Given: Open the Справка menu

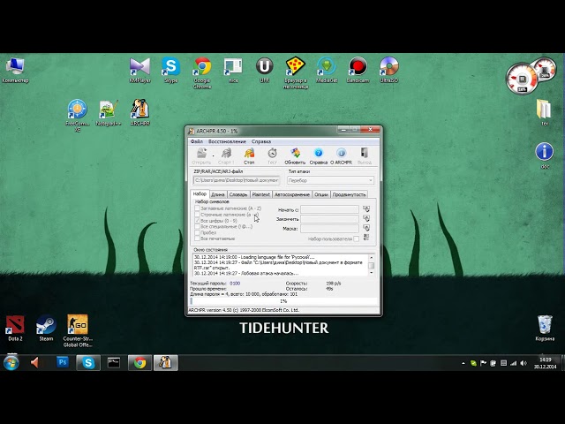Looking at the screenshot, I should 261,141.
